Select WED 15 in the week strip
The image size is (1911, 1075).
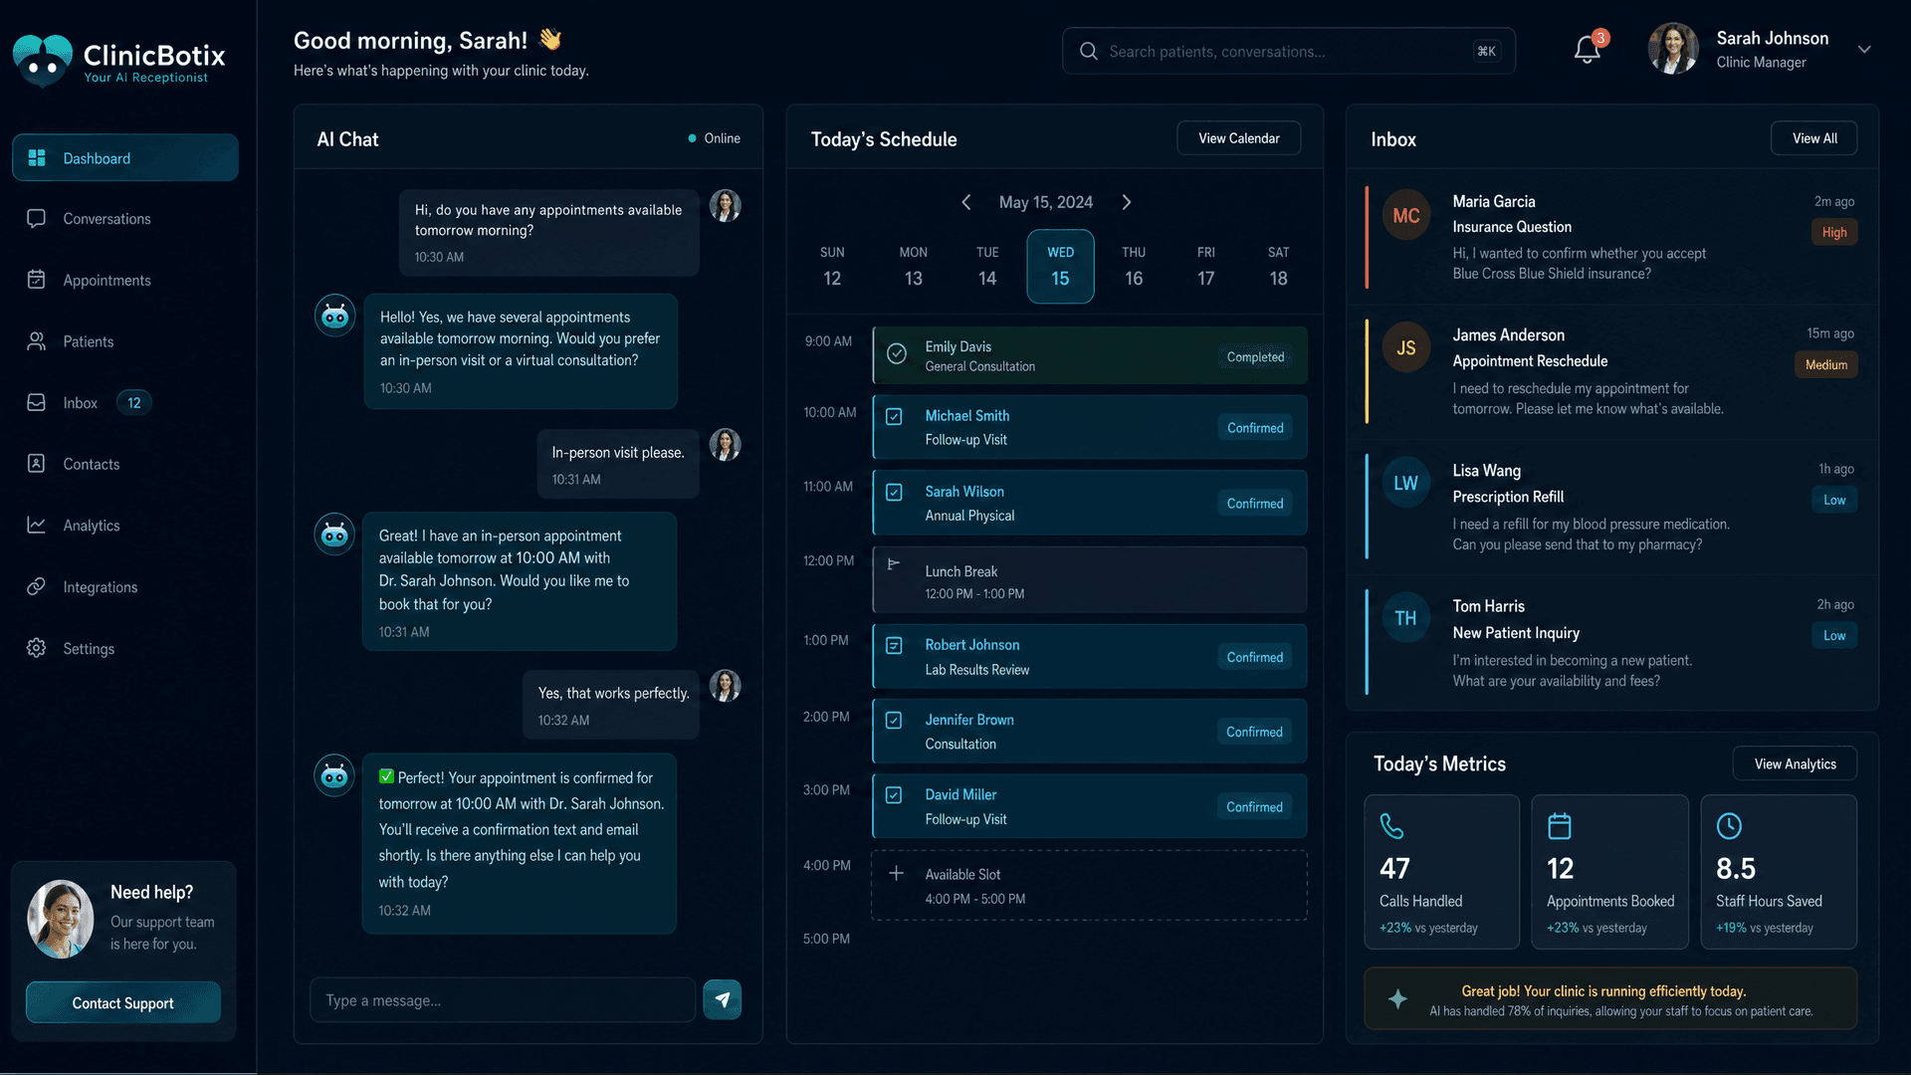[1060, 267]
